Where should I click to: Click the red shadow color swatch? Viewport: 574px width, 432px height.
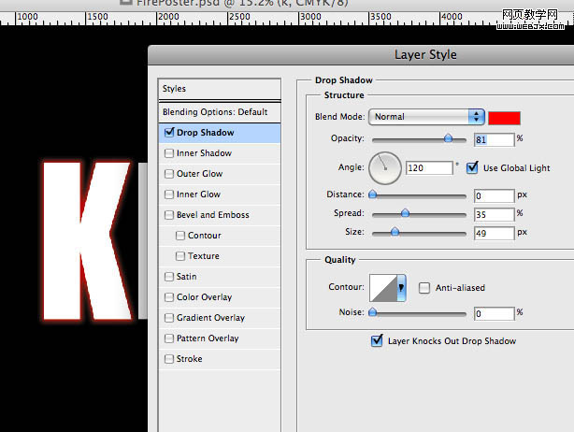(504, 117)
